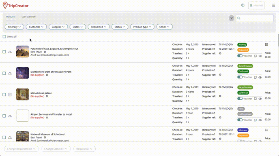Open the hamburger menu icon
Viewport: 279px width, 156px height.
click(273, 5)
